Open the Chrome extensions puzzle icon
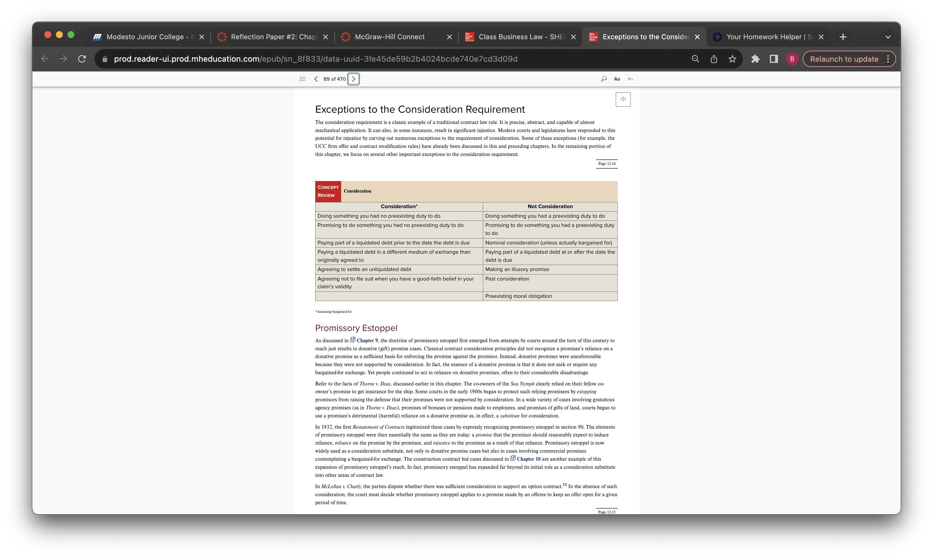 click(755, 59)
